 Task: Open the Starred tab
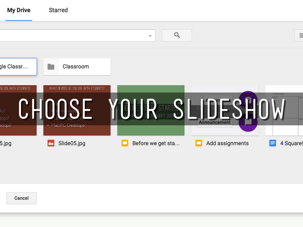pos(58,10)
